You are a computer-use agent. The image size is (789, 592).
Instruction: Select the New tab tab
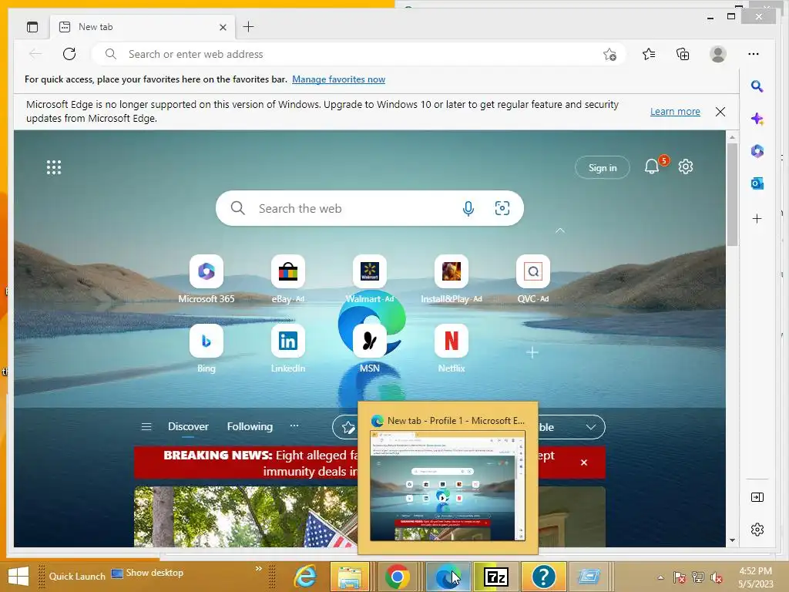[142, 27]
